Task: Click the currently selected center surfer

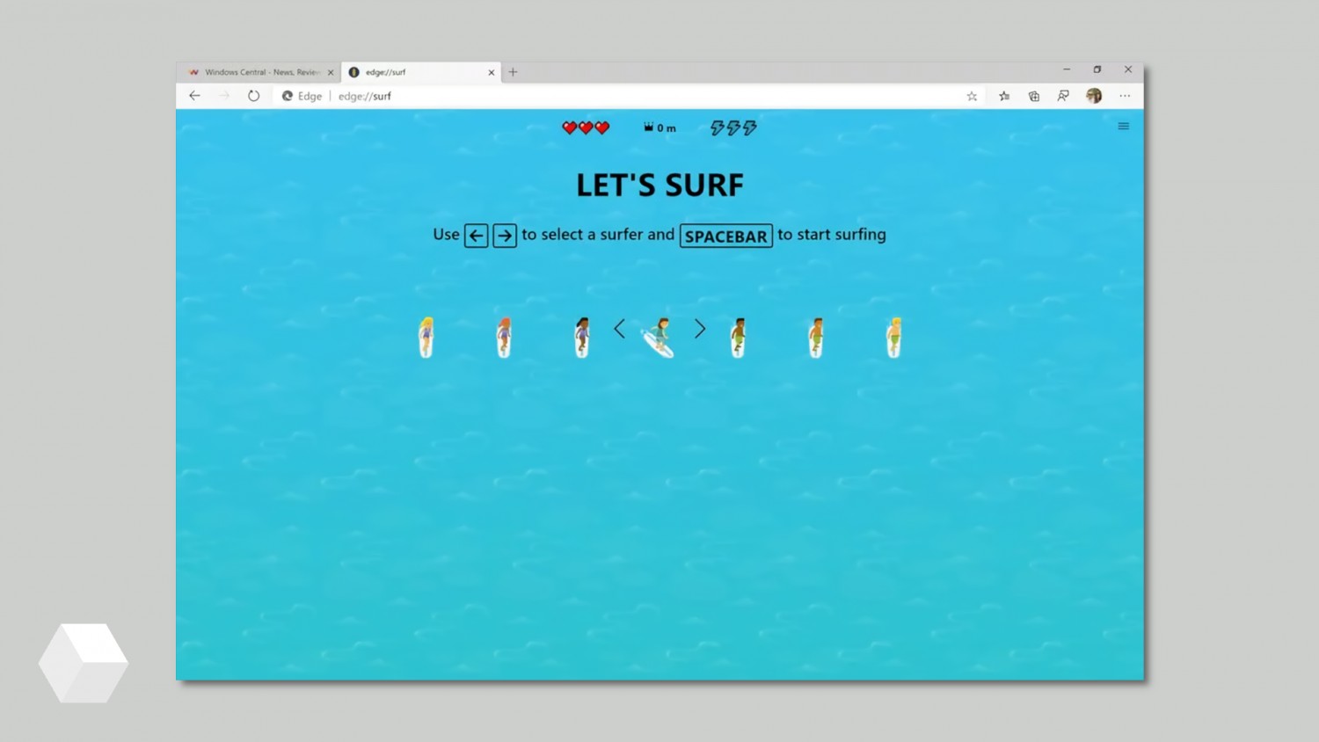Action: pyautogui.click(x=659, y=338)
